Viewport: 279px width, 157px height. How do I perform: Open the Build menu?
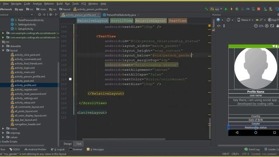59,3
